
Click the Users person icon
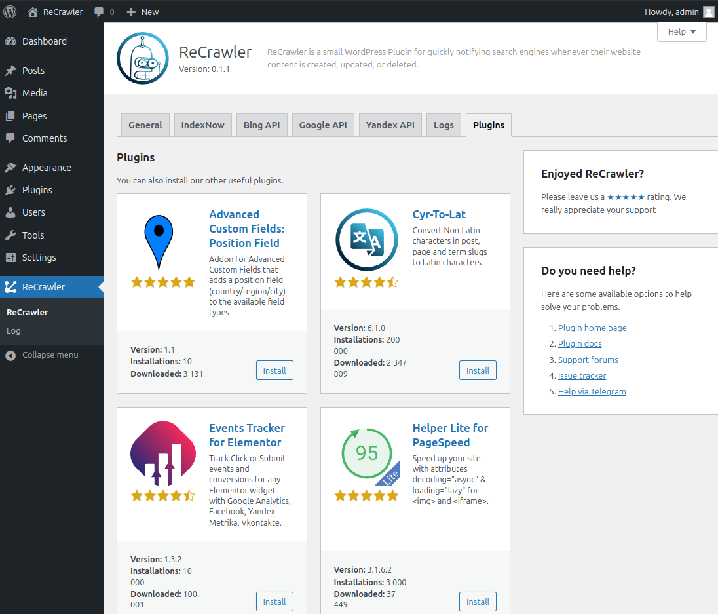click(10, 212)
